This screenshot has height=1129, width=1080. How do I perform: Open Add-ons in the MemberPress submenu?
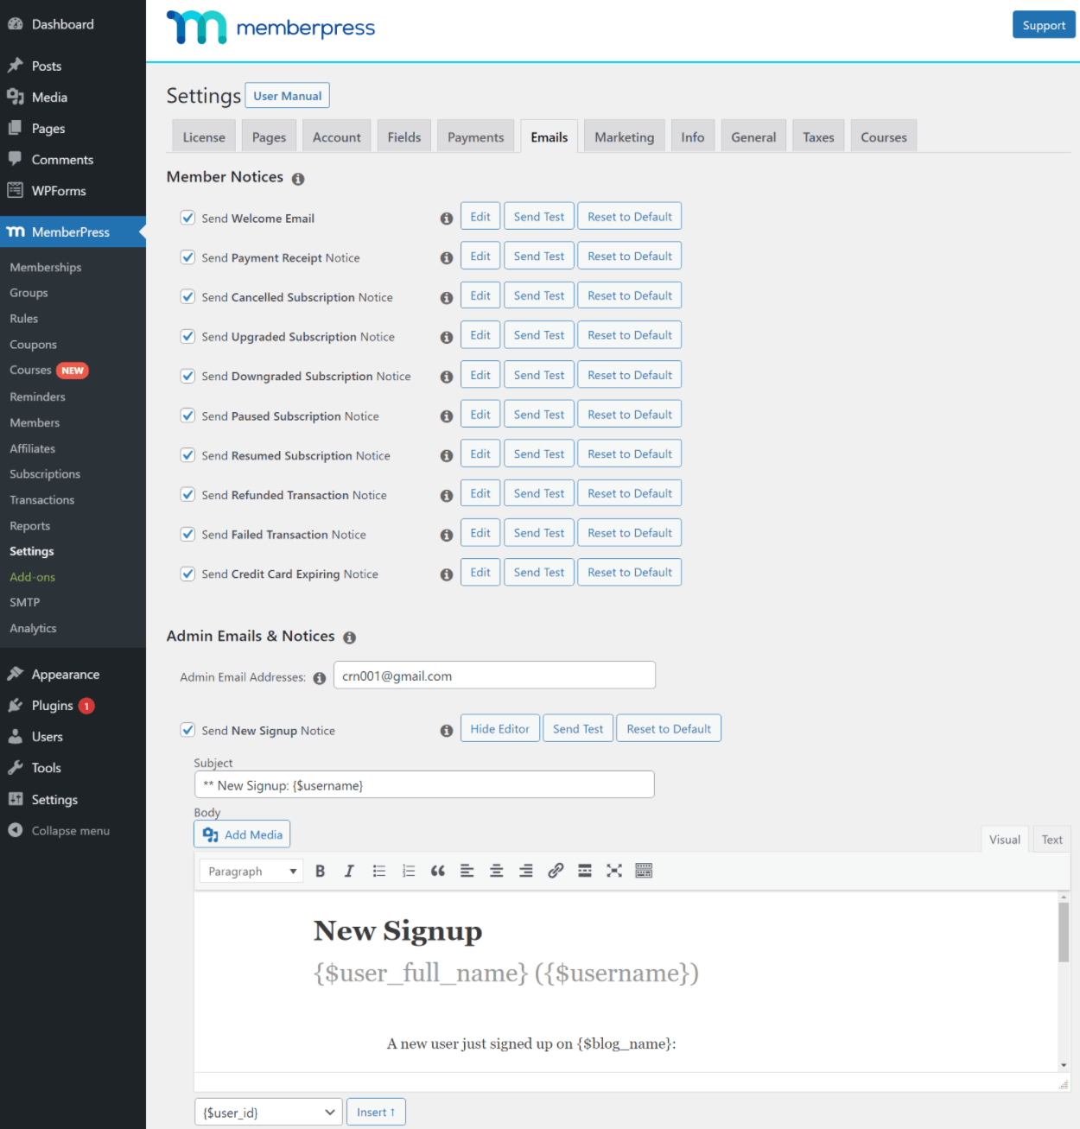(x=33, y=577)
